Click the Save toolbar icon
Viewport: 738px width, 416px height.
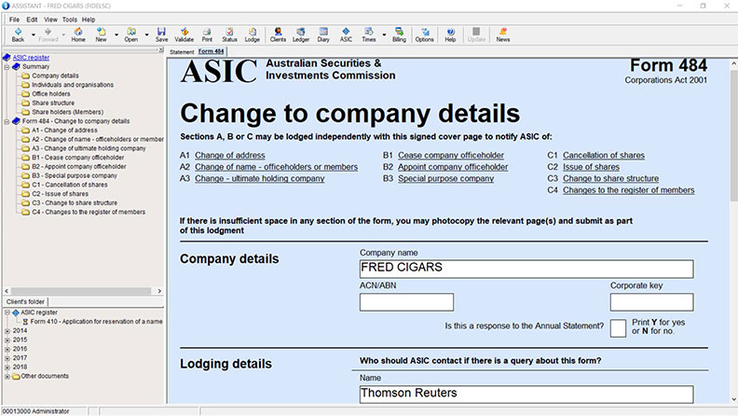click(x=161, y=35)
